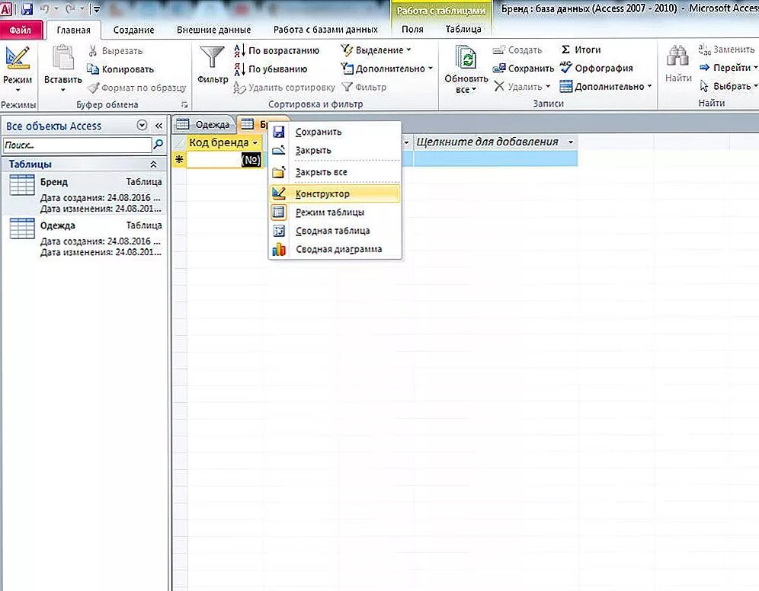Sort with По возрастанию

pos(277,50)
